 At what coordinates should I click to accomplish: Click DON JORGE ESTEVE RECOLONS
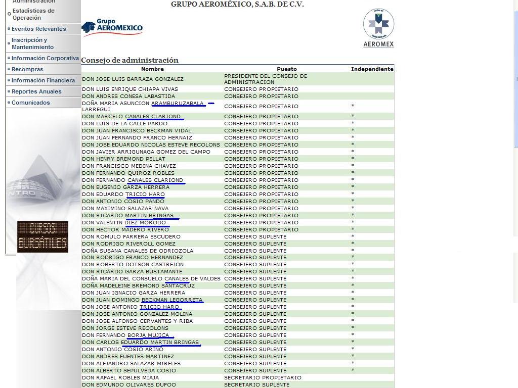[x=125, y=328]
